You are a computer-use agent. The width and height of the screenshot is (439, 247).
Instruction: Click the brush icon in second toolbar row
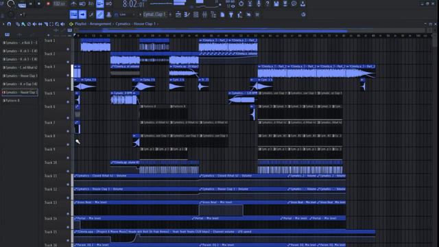91,14
